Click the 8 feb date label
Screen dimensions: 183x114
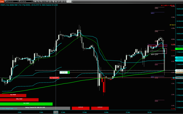20,112
